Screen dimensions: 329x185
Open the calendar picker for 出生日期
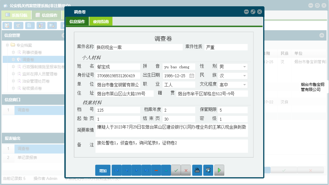point(192,76)
